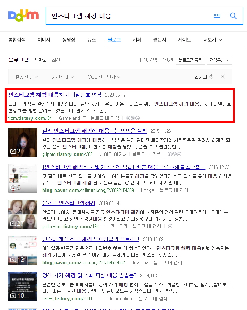
Task: Open thumbnail with 5 photos
Action: pos(23,178)
